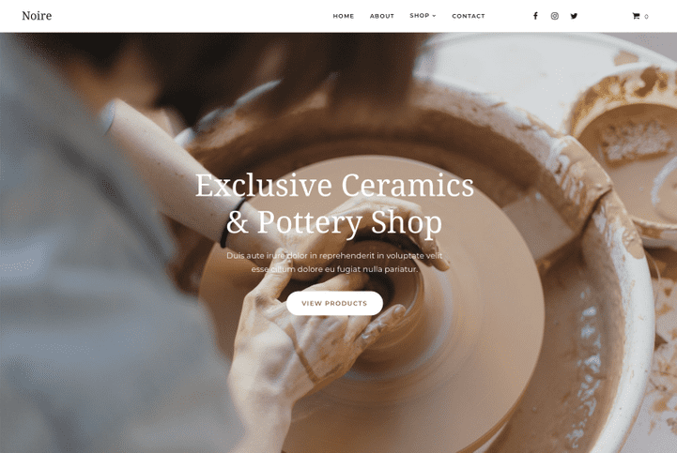677x453 pixels.
Task: Open the Shop menu item
Action: point(419,16)
